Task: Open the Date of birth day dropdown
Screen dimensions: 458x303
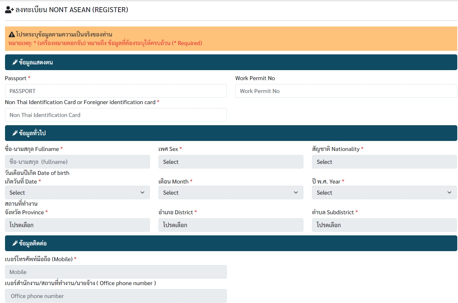Action: [x=77, y=192]
